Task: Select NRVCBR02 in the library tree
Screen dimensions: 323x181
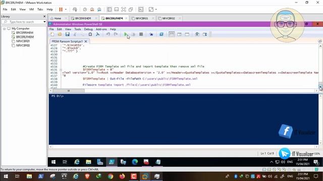Action: point(23,46)
